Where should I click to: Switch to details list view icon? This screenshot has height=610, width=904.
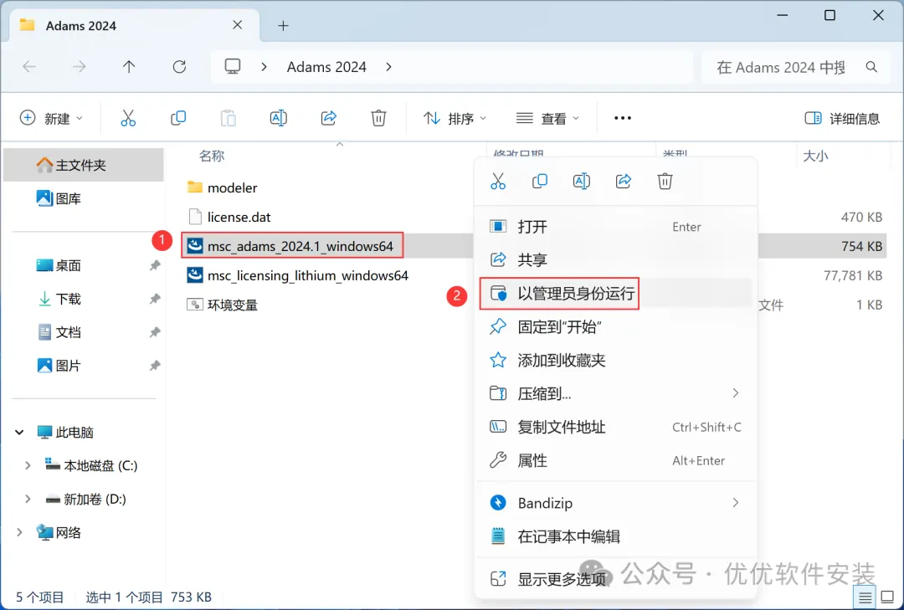(865, 597)
